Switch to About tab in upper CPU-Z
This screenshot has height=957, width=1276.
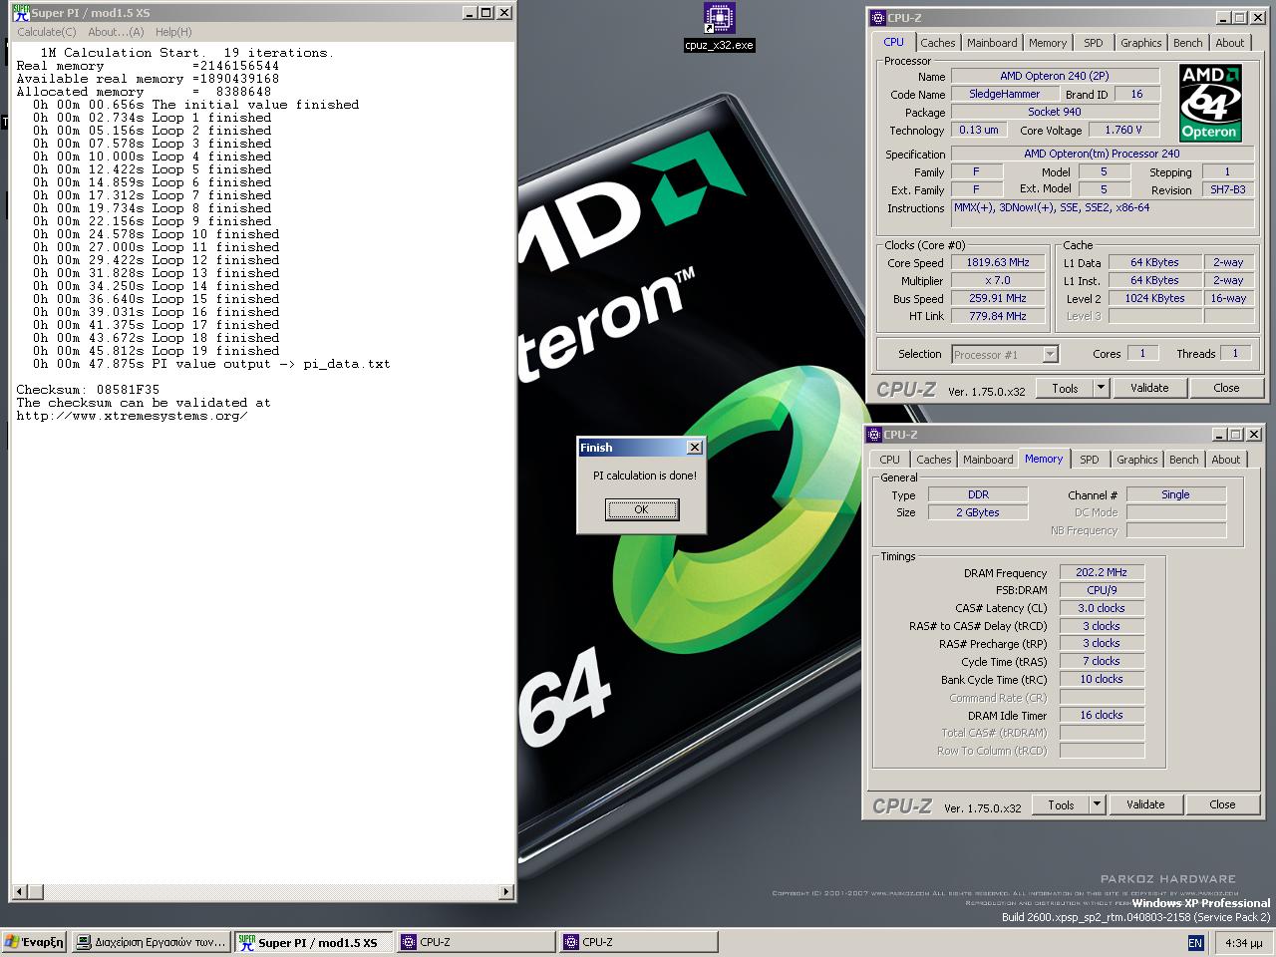[1230, 43]
